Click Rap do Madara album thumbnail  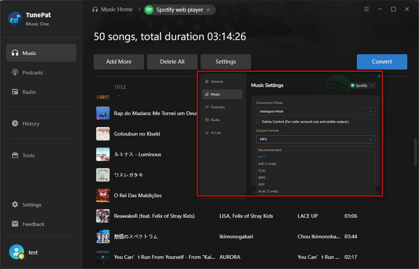(103, 113)
